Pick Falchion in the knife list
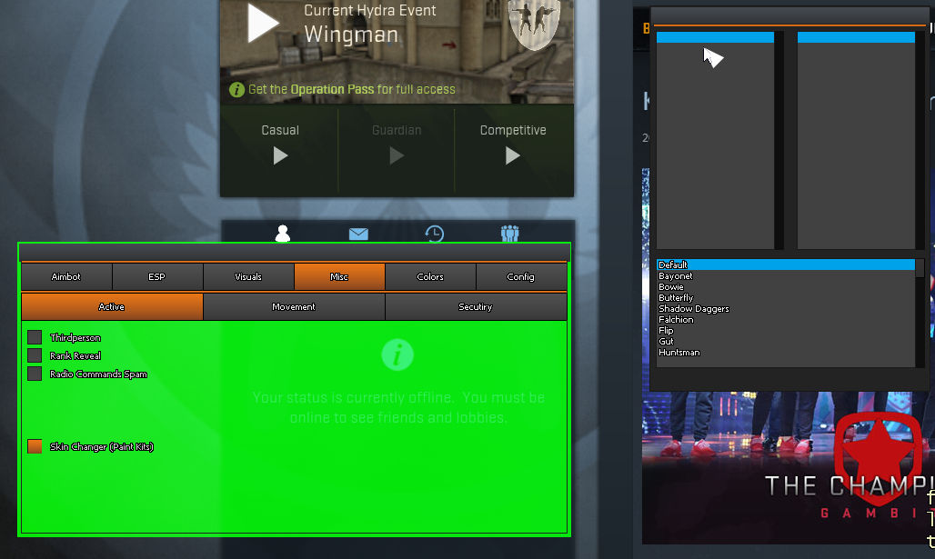Viewport: 935px width, 559px height. 785,319
